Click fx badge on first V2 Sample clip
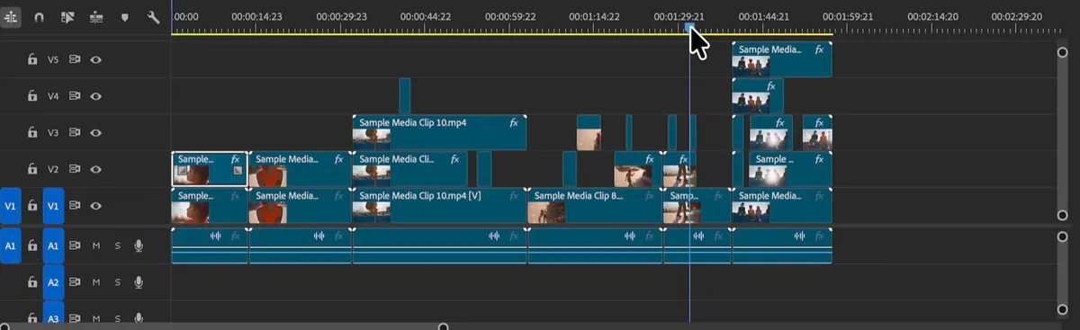 pos(236,159)
